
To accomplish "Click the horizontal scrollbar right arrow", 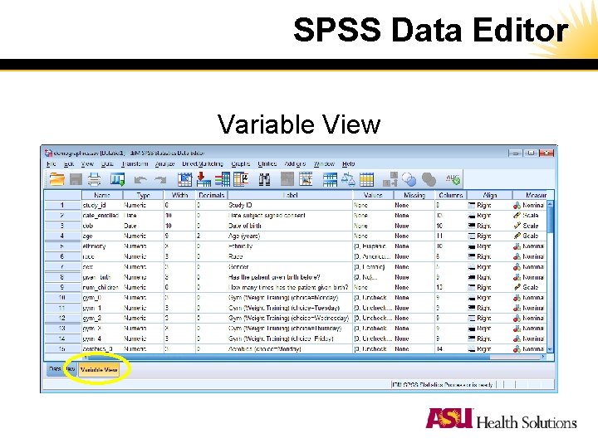I will coord(543,357).
